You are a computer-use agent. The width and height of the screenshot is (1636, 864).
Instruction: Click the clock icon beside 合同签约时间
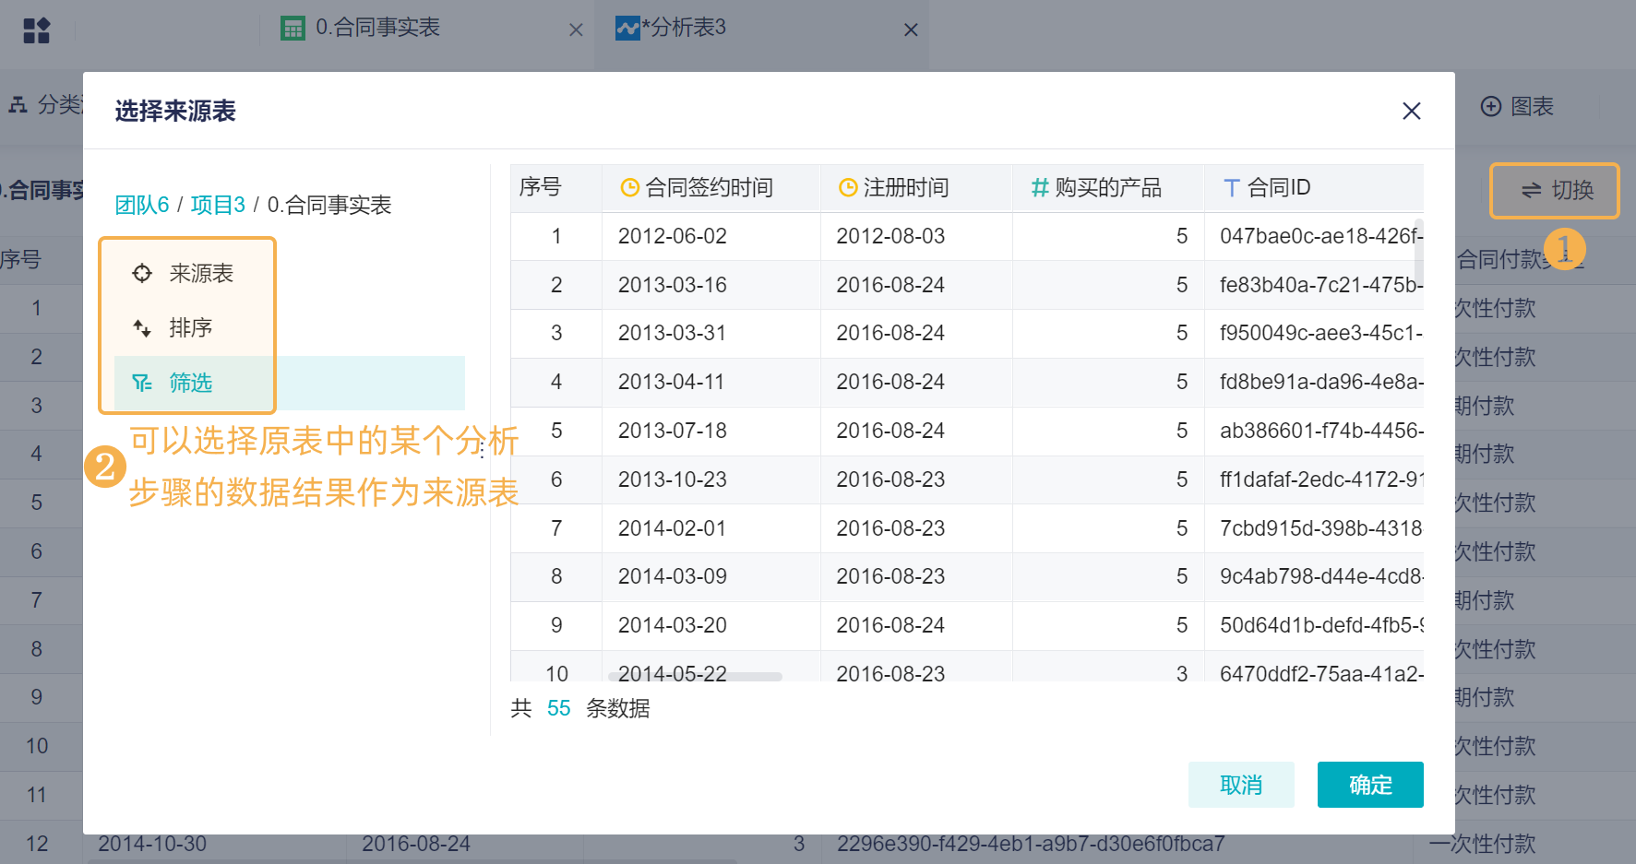point(630,188)
